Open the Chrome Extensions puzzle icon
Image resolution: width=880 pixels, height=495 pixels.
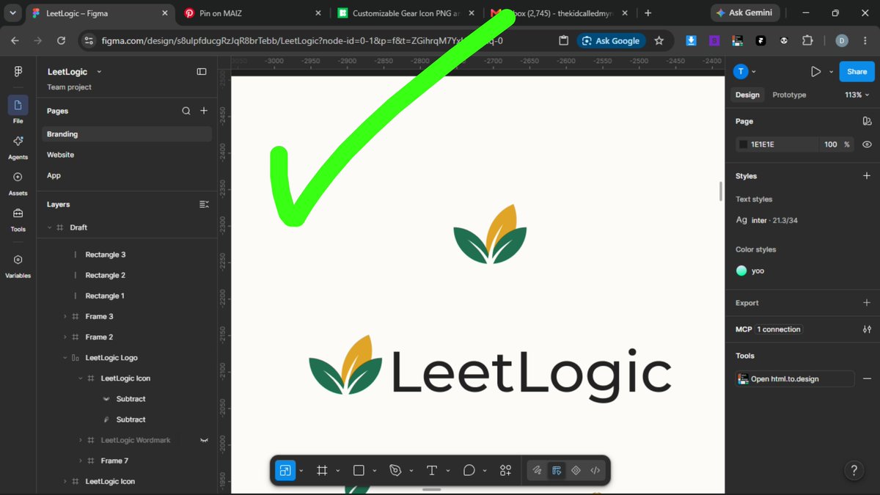click(807, 41)
